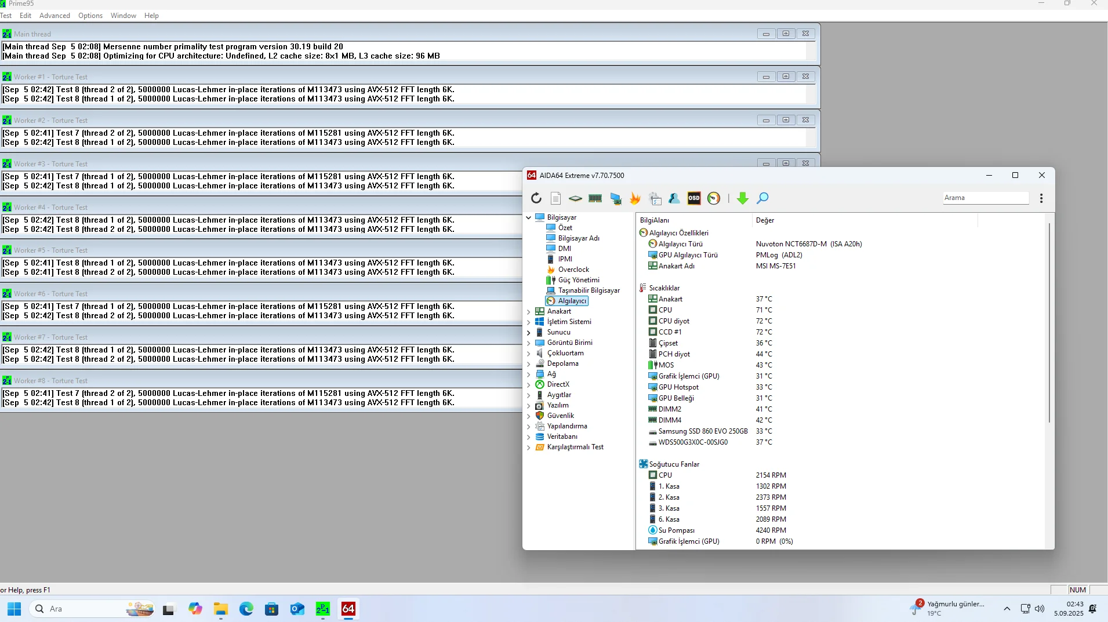Open the Copilot taskbar icon

tap(195, 609)
